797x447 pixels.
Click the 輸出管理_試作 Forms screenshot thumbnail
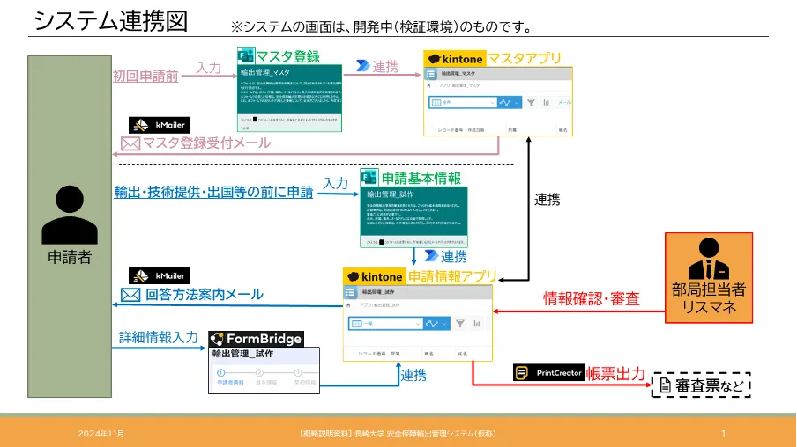click(x=413, y=216)
